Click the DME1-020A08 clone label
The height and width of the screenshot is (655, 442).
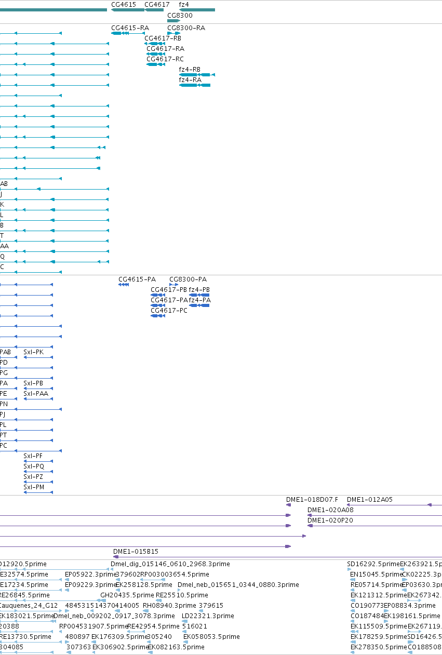(330, 510)
